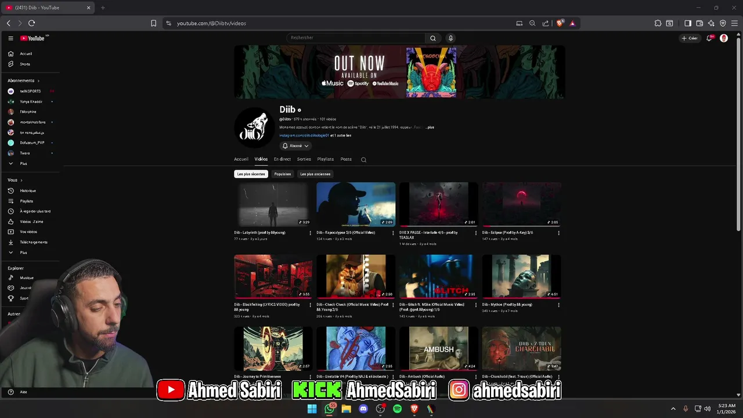Open the instagram.com channel link
743x418 pixels.
(x=304, y=135)
